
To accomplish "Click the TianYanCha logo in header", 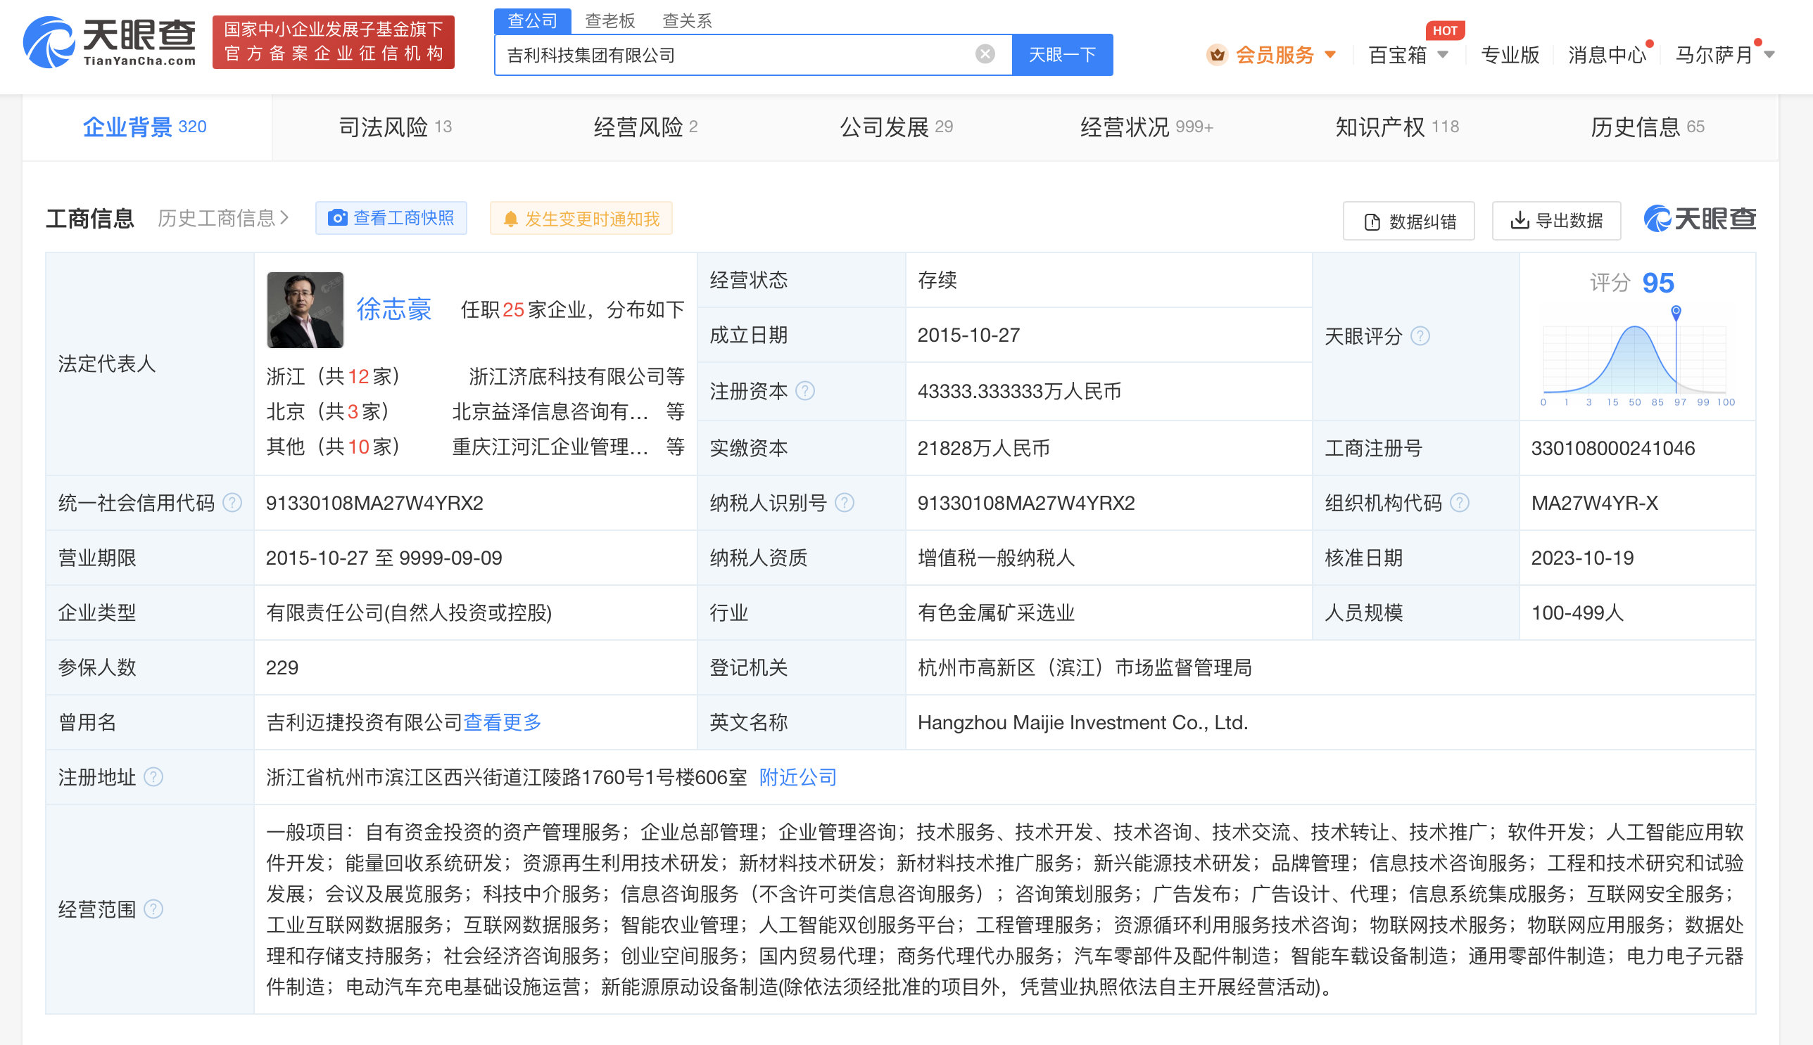I will [x=110, y=42].
